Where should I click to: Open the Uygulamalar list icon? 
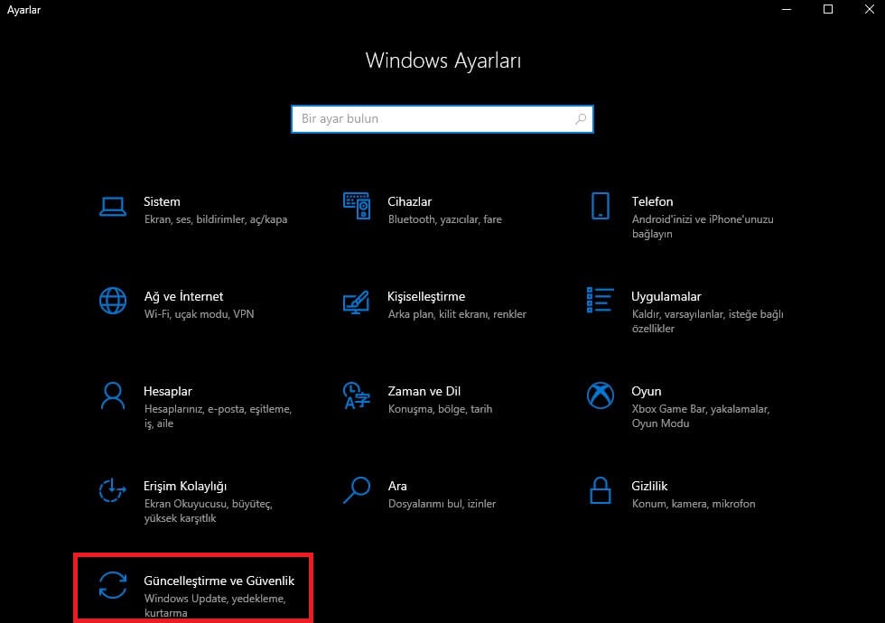pos(600,300)
